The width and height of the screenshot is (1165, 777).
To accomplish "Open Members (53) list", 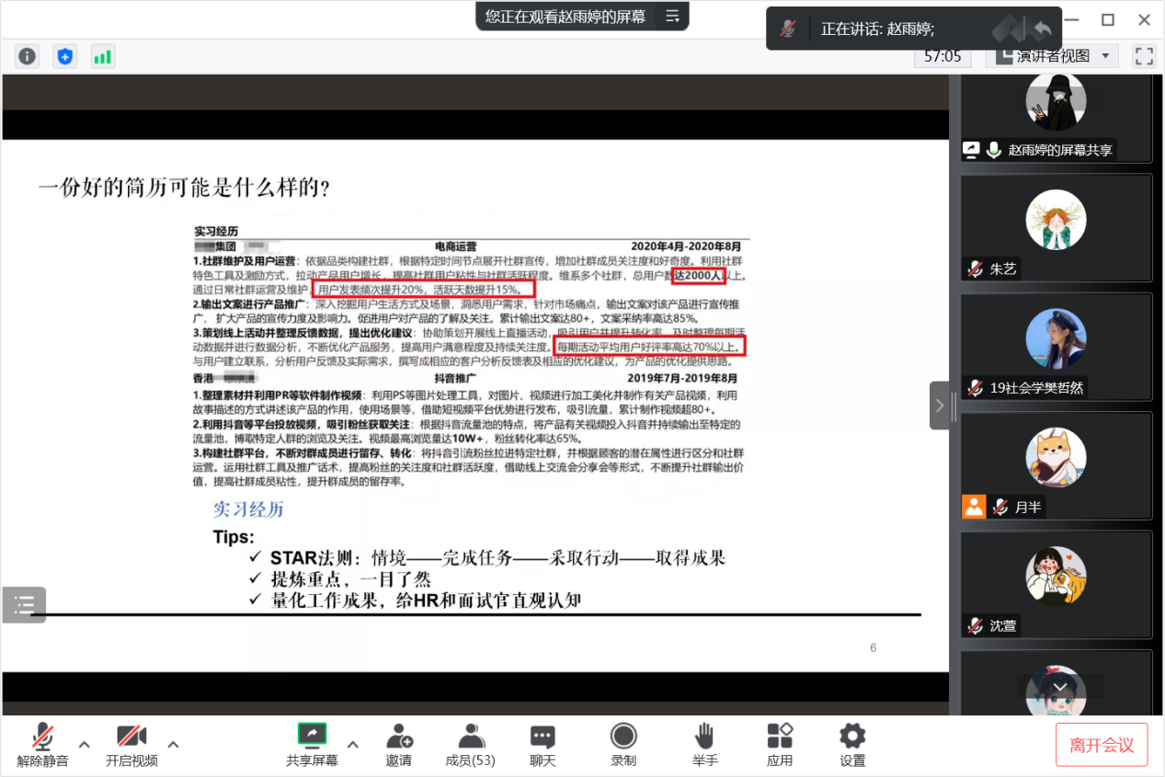I will click(x=470, y=745).
